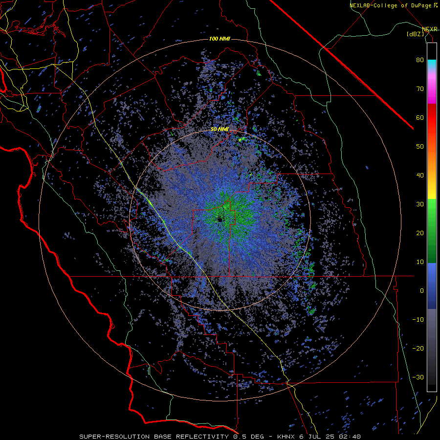Viewport: 440px width, 440px height.
Task: Click the magenta-pink segment of the color bar
Action: (x=432, y=88)
